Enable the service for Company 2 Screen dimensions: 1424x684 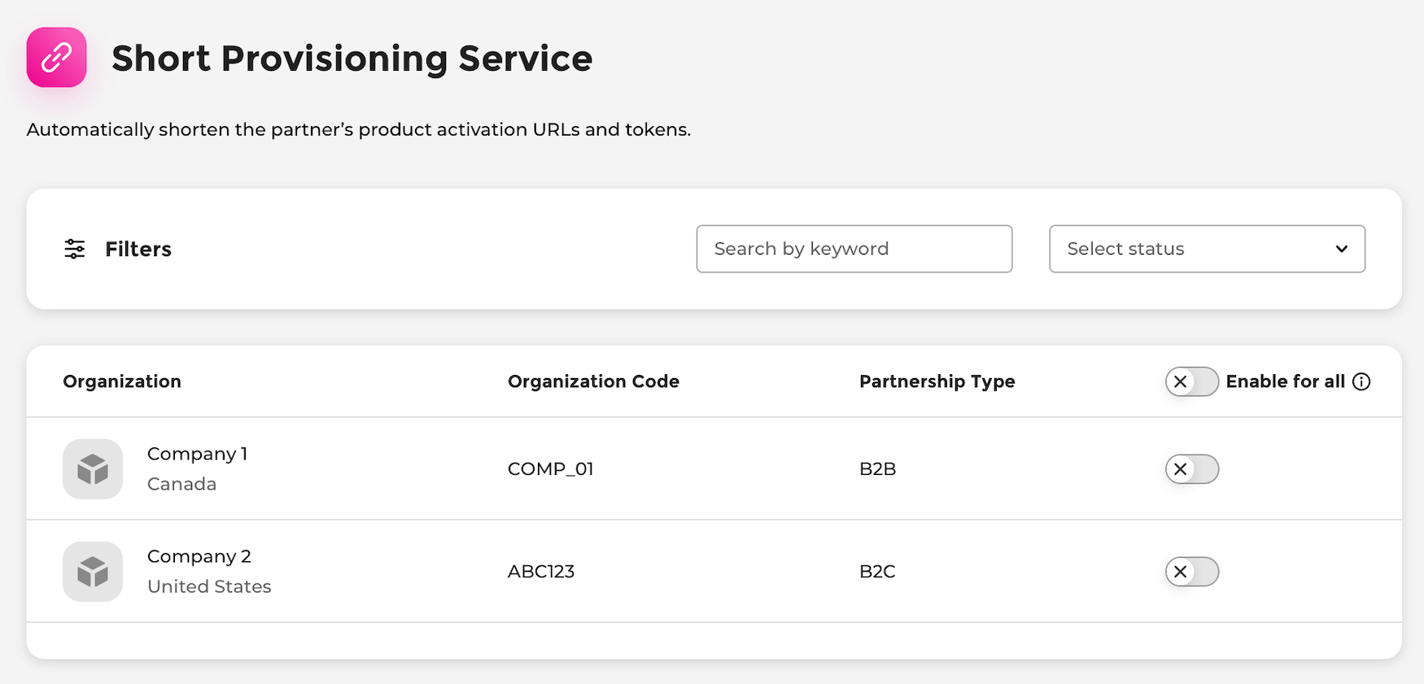[x=1192, y=572]
